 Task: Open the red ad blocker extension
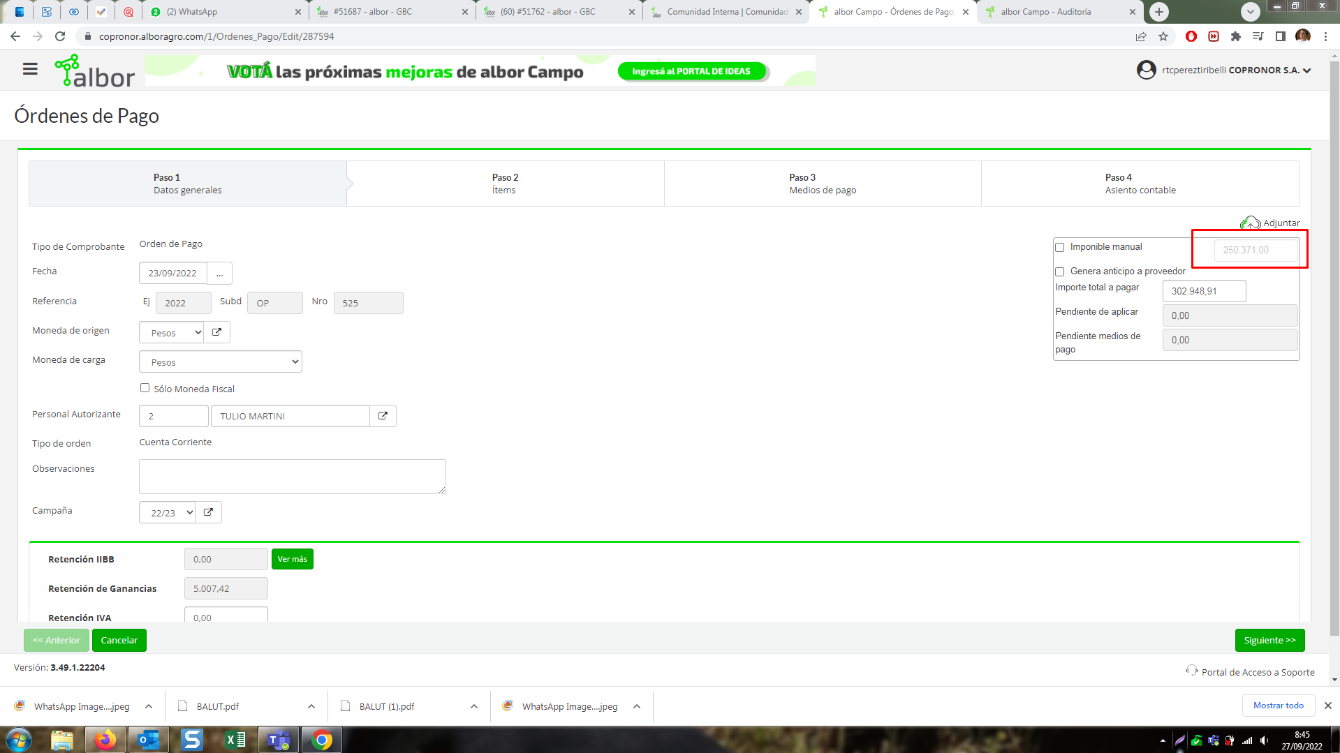pos(1191,36)
